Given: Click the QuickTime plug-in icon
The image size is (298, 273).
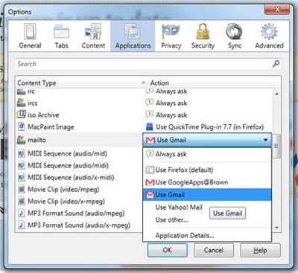Looking at the screenshot, I should pyautogui.click(x=149, y=126).
